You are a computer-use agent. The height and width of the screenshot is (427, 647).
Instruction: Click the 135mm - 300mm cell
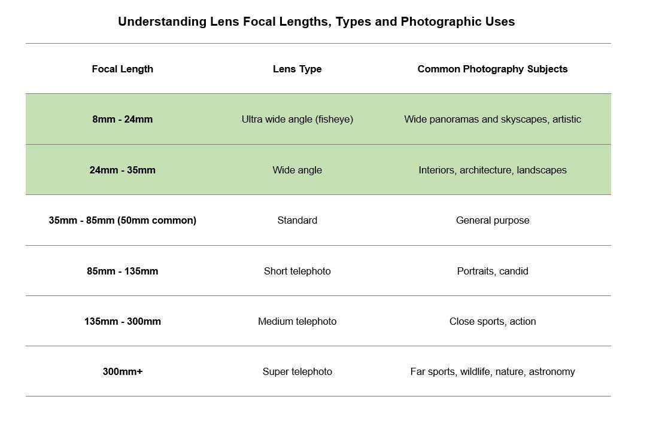pyautogui.click(x=122, y=321)
